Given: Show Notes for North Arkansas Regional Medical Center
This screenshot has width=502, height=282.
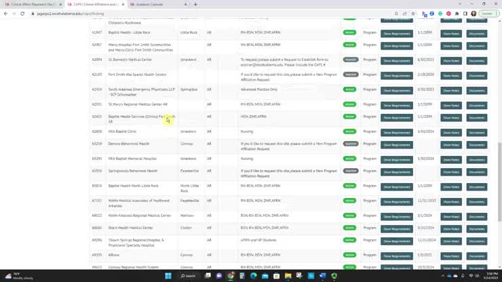Looking at the screenshot, I should [x=451, y=217].
